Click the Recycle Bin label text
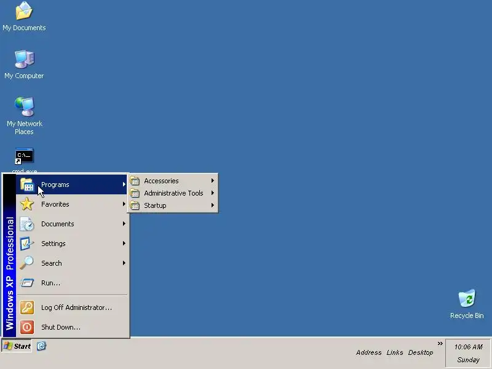The width and height of the screenshot is (492, 369). point(467,315)
